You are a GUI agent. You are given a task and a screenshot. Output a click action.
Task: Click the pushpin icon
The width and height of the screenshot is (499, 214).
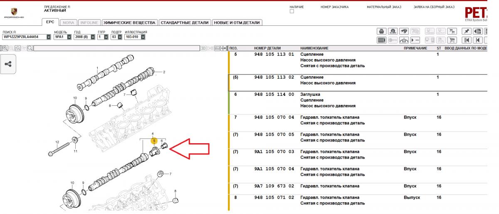click(467, 31)
